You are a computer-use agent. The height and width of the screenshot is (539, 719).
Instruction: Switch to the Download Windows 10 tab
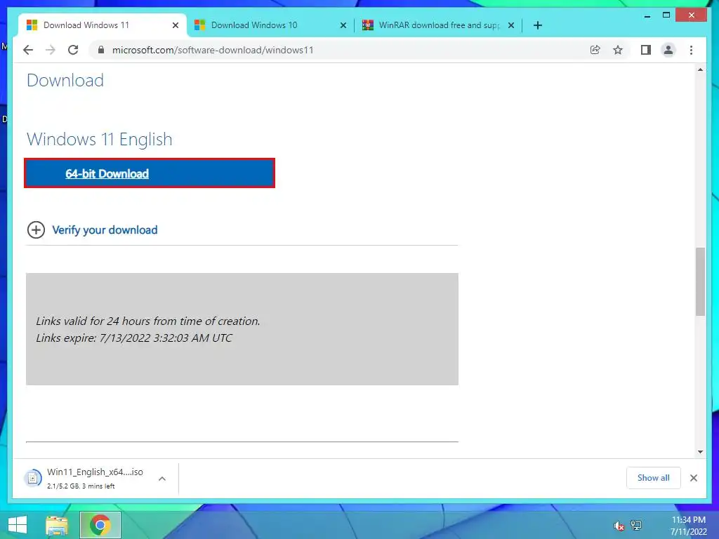pyautogui.click(x=270, y=25)
